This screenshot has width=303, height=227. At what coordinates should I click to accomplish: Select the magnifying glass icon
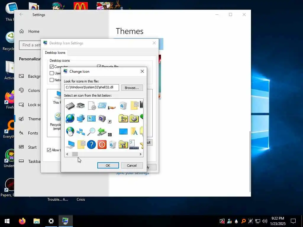(91, 132)
